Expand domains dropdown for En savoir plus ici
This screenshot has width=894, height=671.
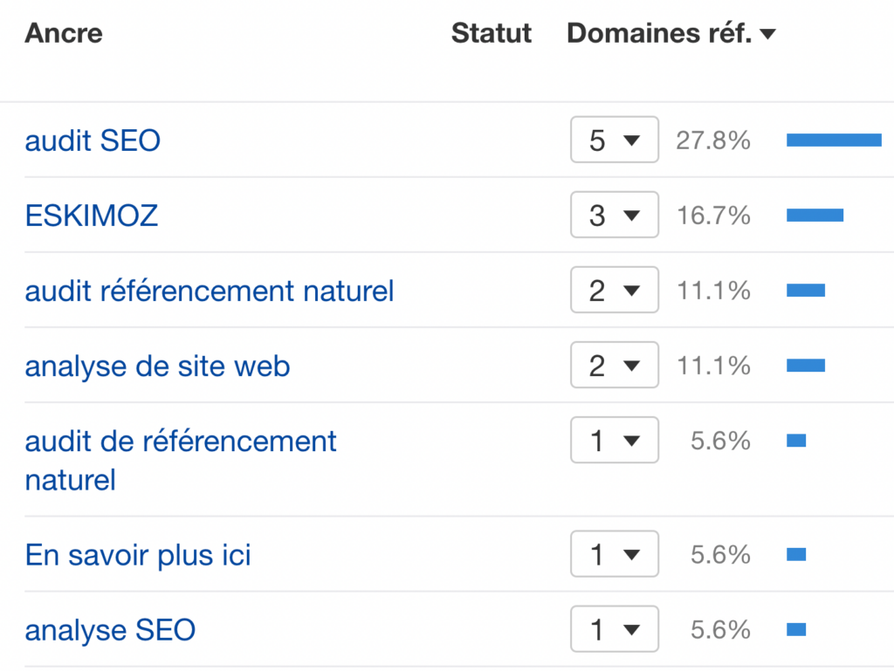click(x=615, y=554)
